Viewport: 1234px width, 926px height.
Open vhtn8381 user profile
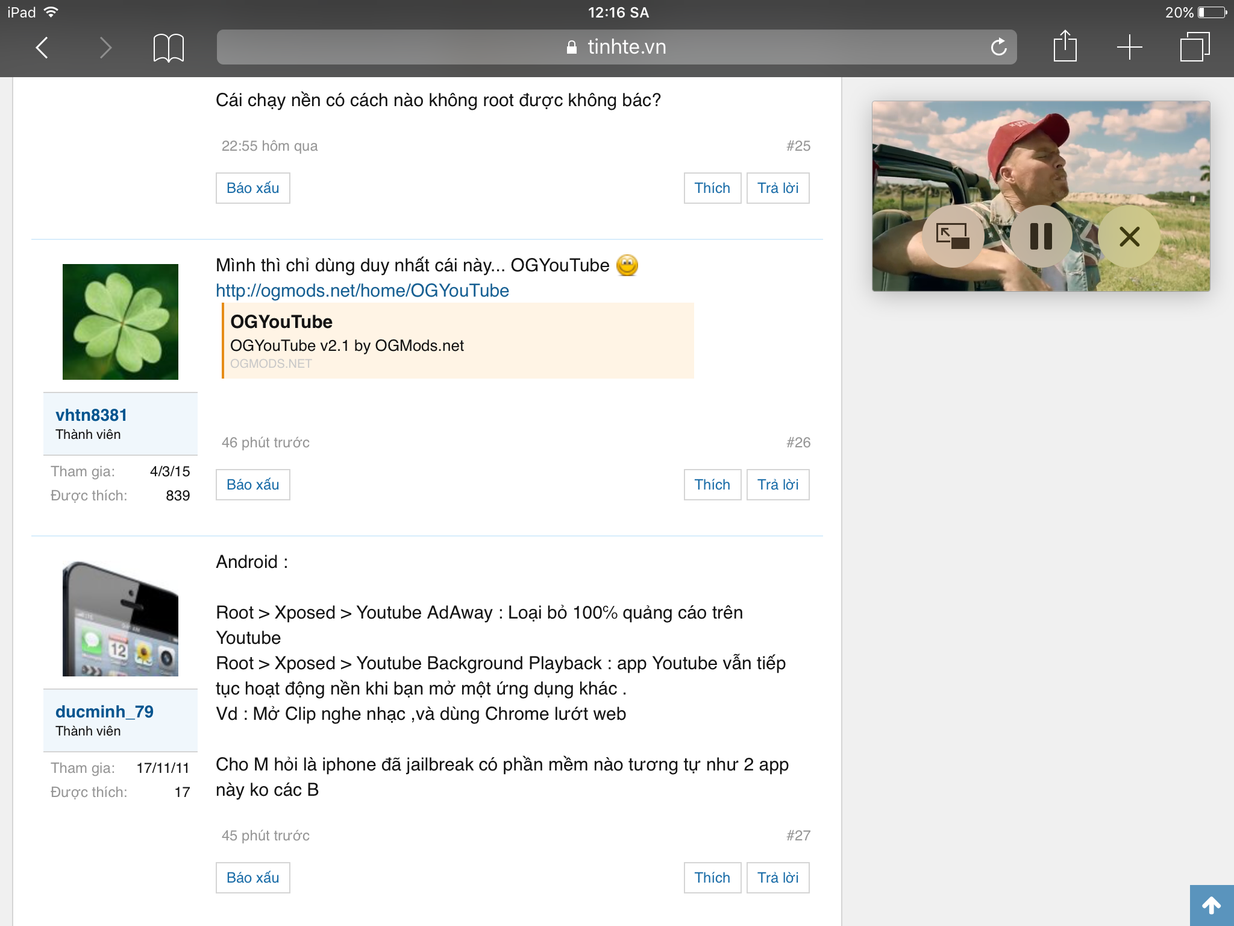coord(91,415)
